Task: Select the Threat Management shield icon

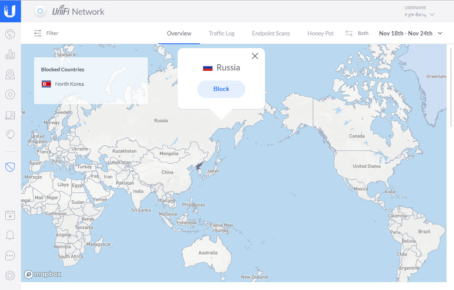Action: 10,167
